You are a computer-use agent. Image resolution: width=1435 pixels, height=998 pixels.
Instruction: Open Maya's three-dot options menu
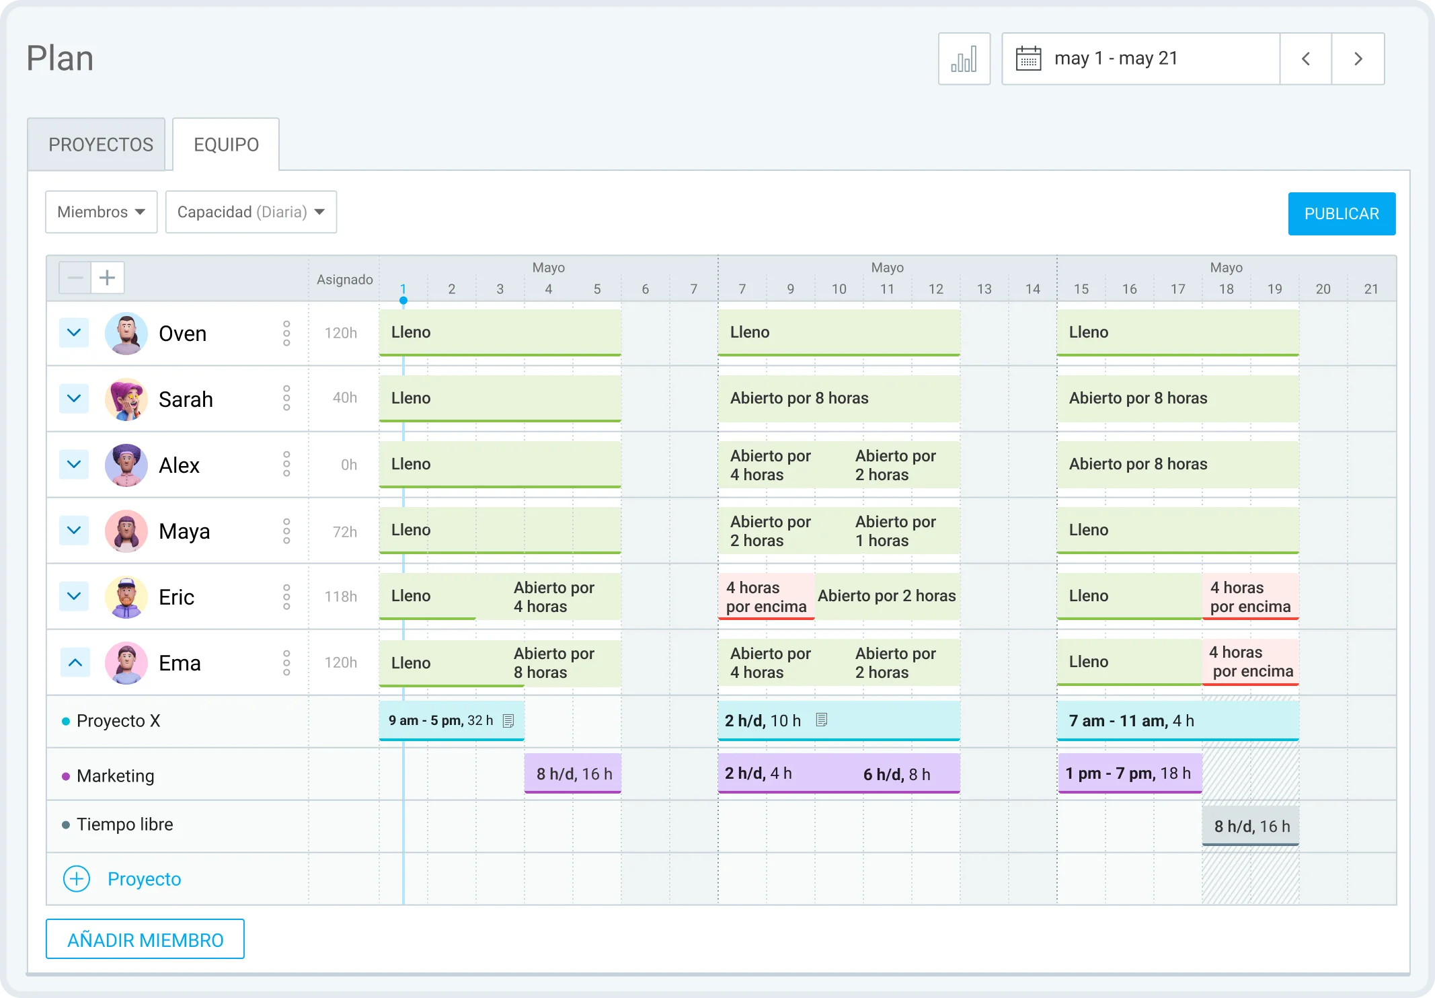(286, 531)
